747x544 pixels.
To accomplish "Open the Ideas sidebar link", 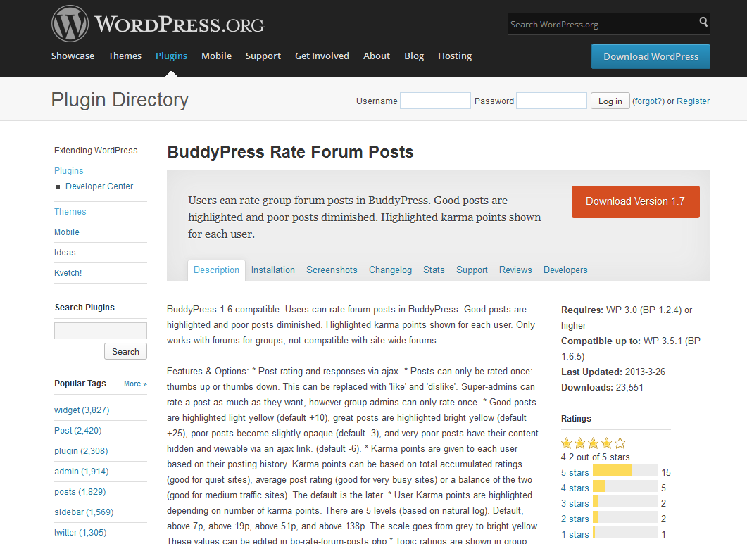I will 65,253.
